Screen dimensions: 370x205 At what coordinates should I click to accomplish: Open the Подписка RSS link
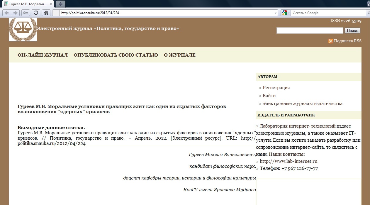click(x=348, y=41)
